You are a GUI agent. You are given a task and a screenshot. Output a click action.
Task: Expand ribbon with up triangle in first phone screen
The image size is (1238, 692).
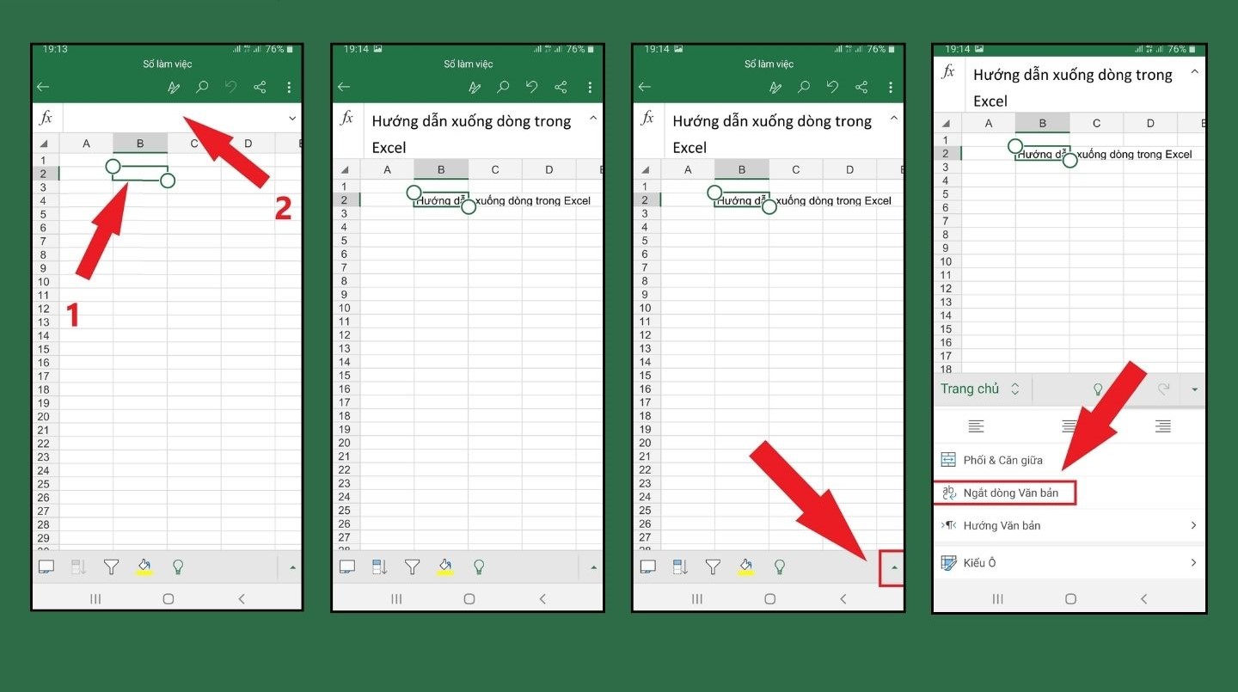click(292, 567)
